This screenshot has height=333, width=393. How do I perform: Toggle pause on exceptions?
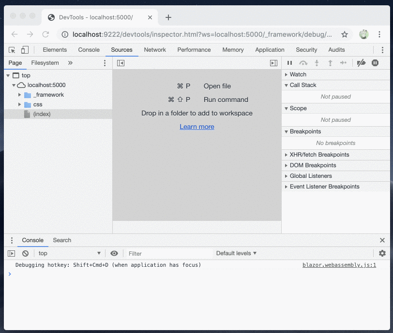pyautogui.click(x=375, y=63)
